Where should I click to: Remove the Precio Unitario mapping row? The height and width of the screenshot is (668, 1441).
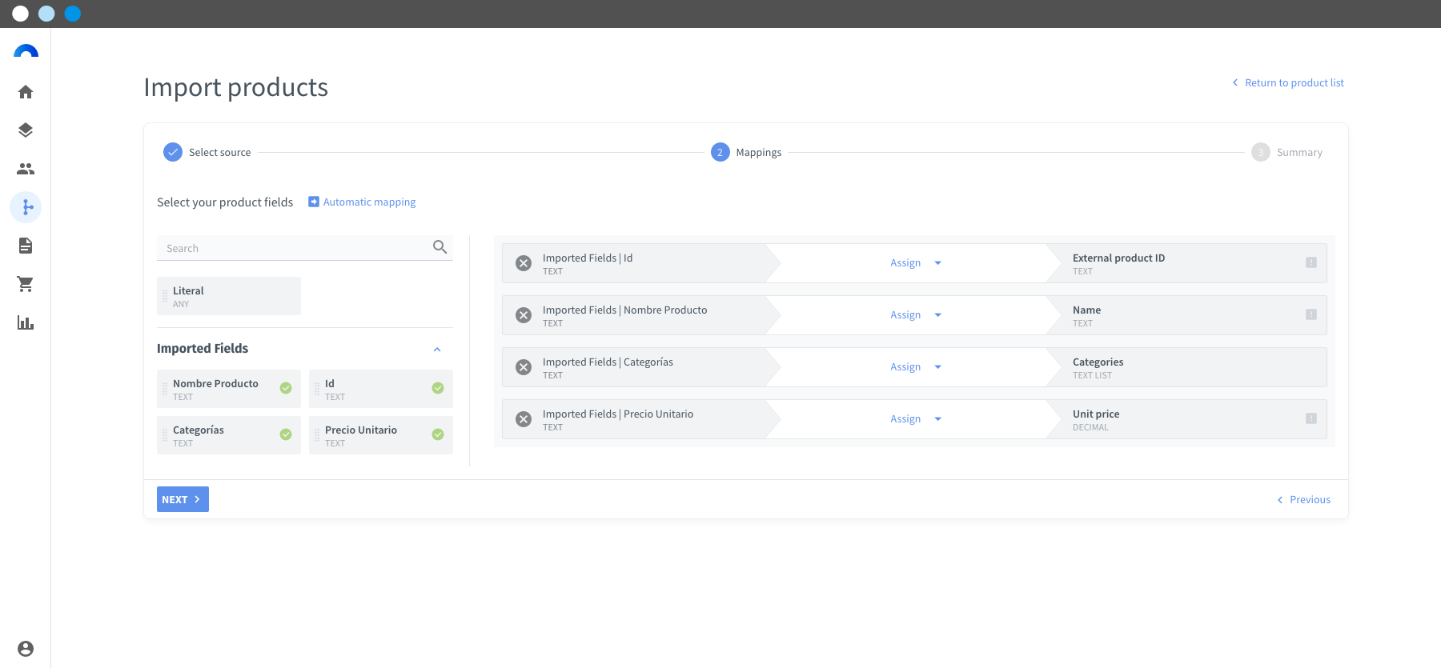click(524, 419)
